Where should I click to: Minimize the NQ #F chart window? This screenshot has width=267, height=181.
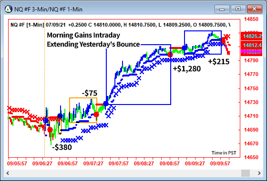(222, 9)
